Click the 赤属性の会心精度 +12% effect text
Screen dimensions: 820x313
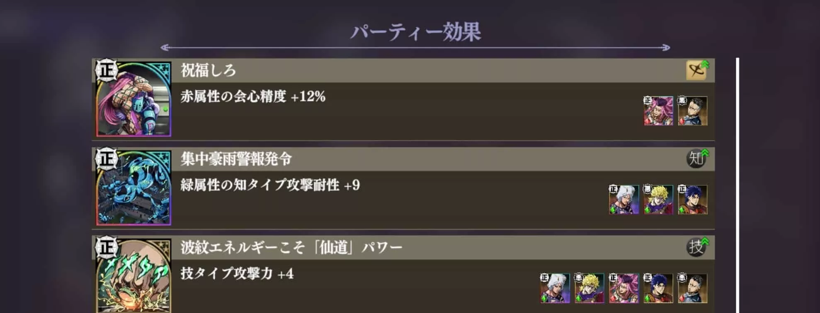point(254,97)
